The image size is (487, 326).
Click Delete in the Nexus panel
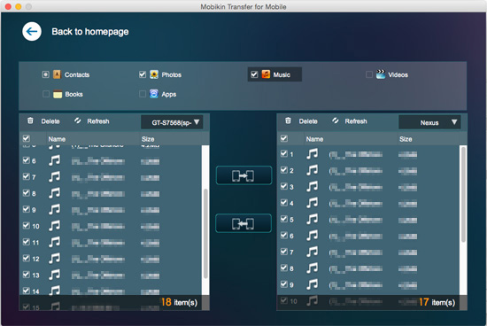coord(308,121)
